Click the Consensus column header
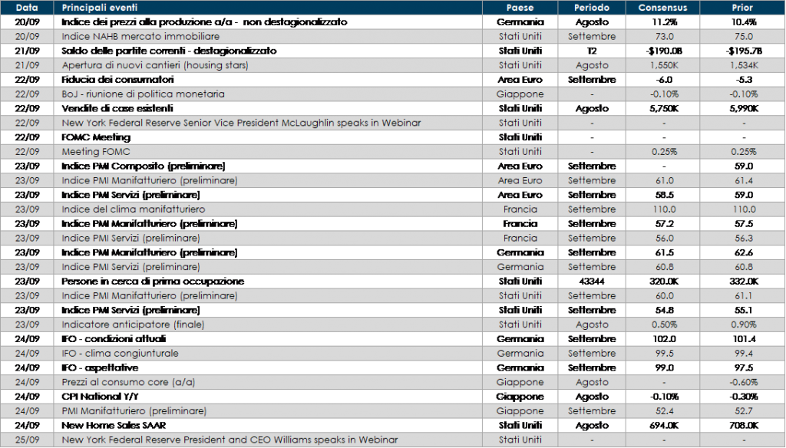The image size is (786, 448). tap(662, 8)
